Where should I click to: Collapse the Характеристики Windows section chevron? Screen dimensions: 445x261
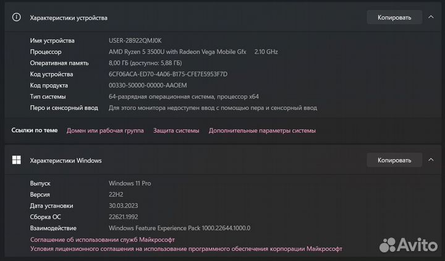click(x=431, y=160)
